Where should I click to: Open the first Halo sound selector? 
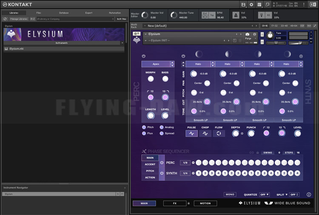tap(198, 64)
